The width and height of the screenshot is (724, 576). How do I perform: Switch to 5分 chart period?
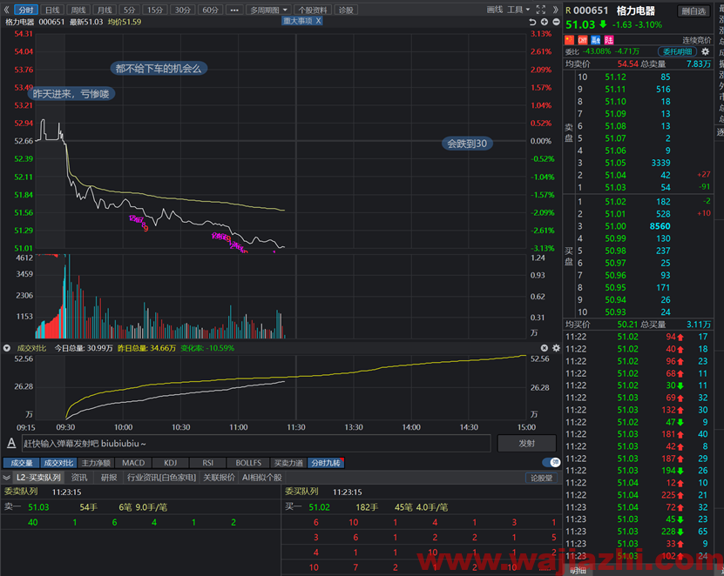click(x=129, y=10)
